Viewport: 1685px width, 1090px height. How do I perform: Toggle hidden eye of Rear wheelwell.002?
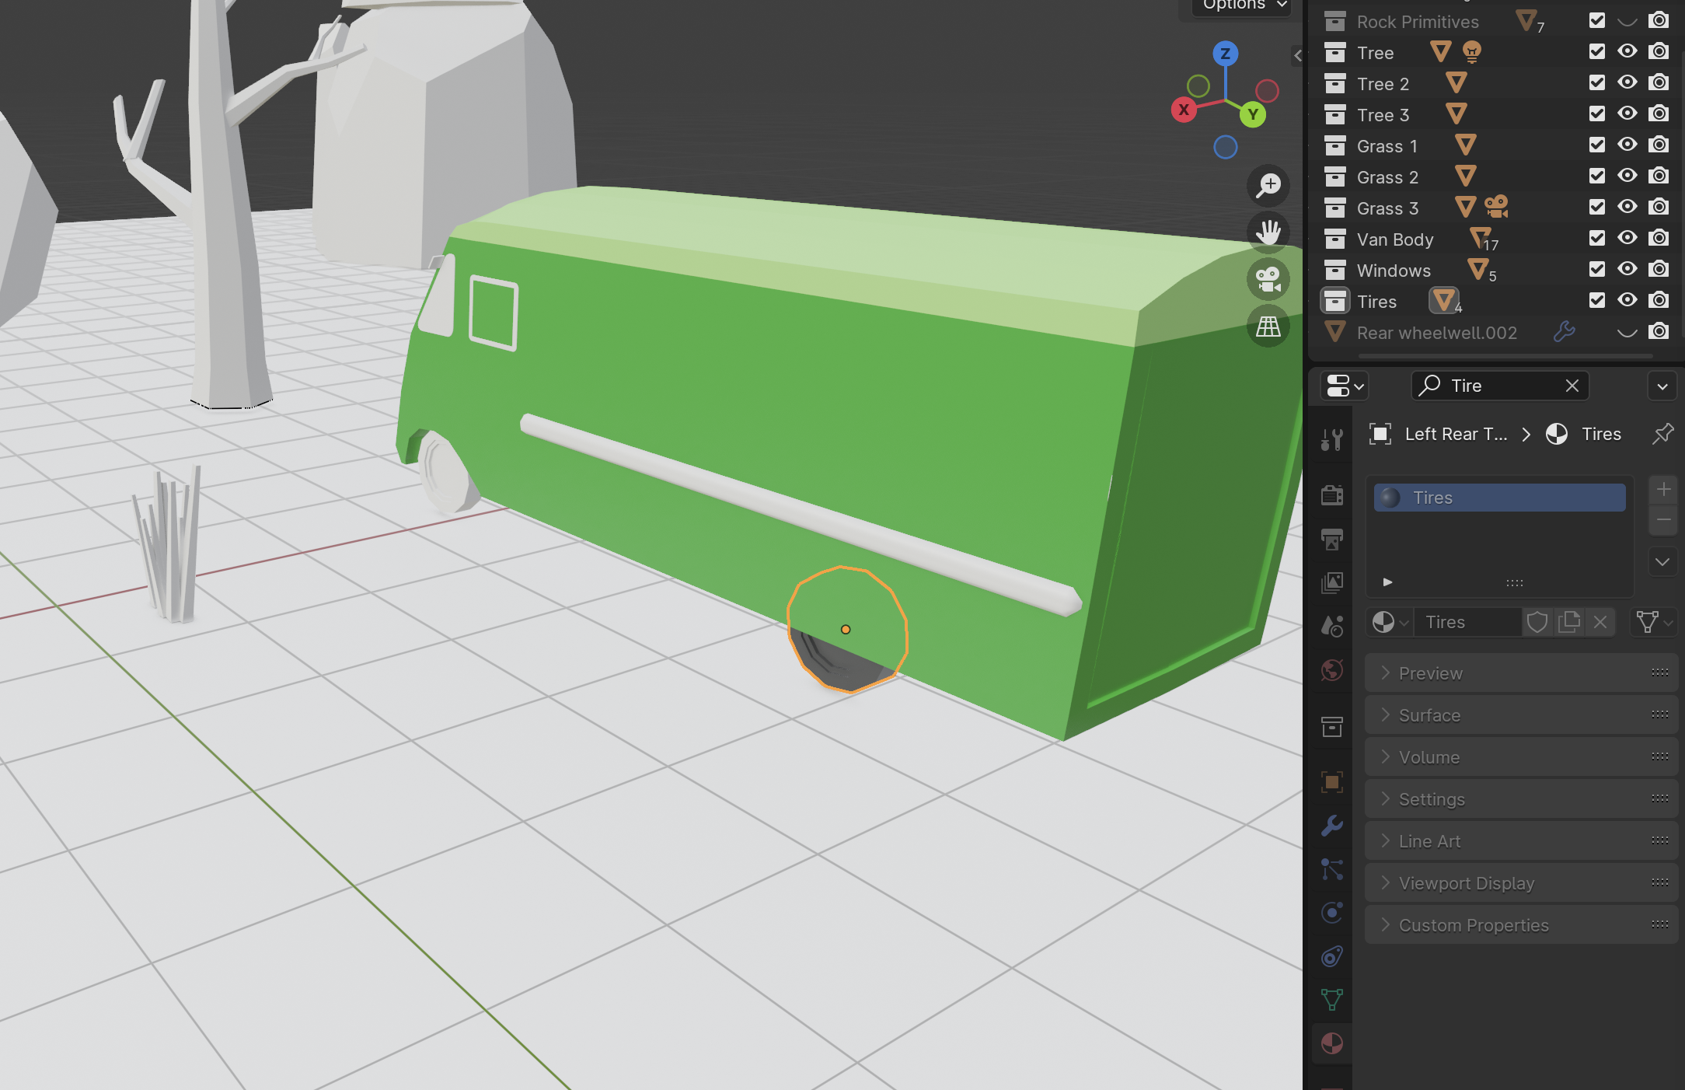pos(1627,332)
